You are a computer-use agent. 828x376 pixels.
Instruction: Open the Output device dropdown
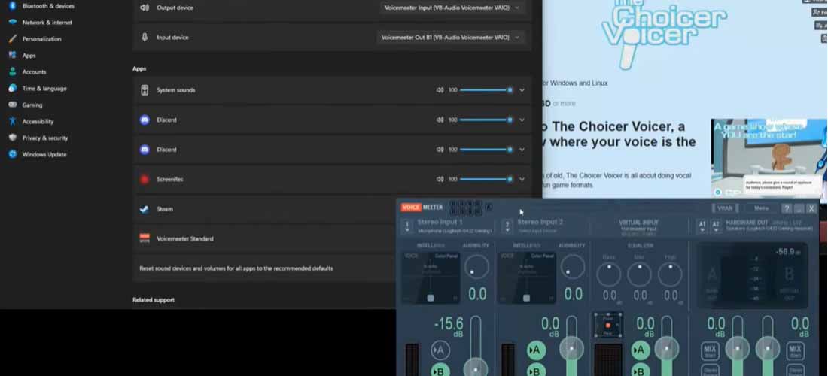(452, 8)
